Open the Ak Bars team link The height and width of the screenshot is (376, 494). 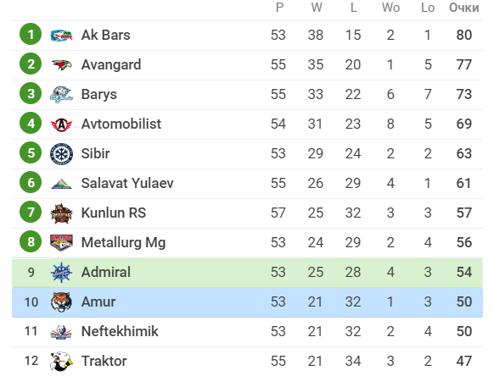pos(105,35)
